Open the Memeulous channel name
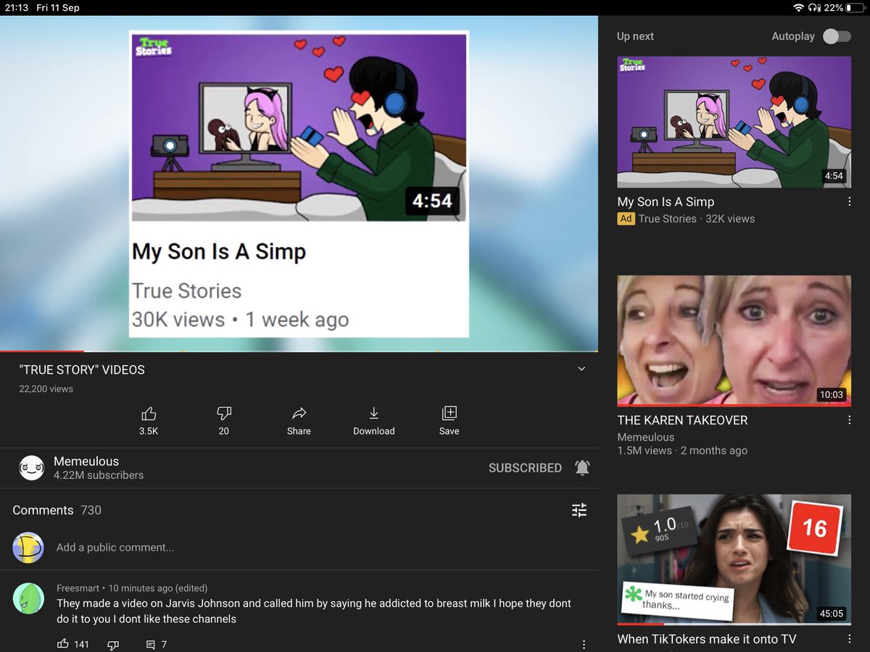Image resolution: width=870 pixels, height=652 pixels. coord(86,461)
